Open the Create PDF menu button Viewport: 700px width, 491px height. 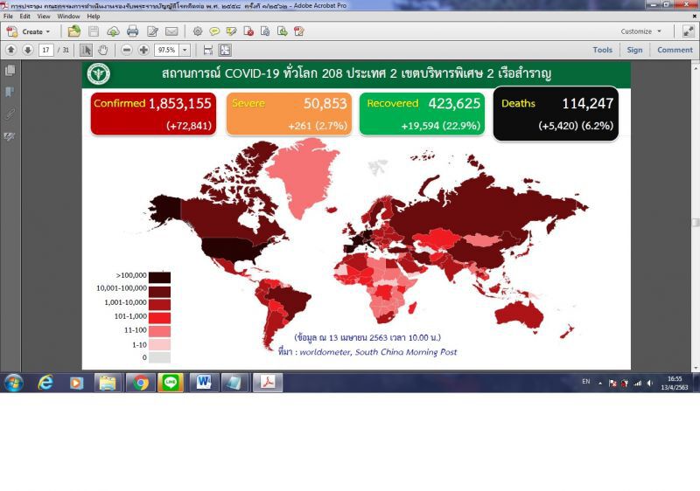coord(29,31)
